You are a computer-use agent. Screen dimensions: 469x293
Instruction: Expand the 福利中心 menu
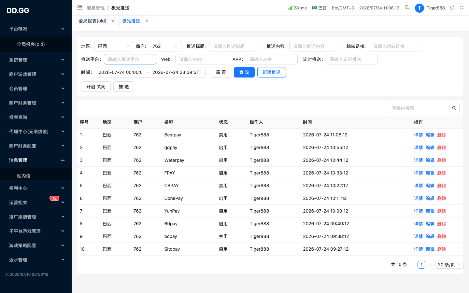[x=36, y=188]
